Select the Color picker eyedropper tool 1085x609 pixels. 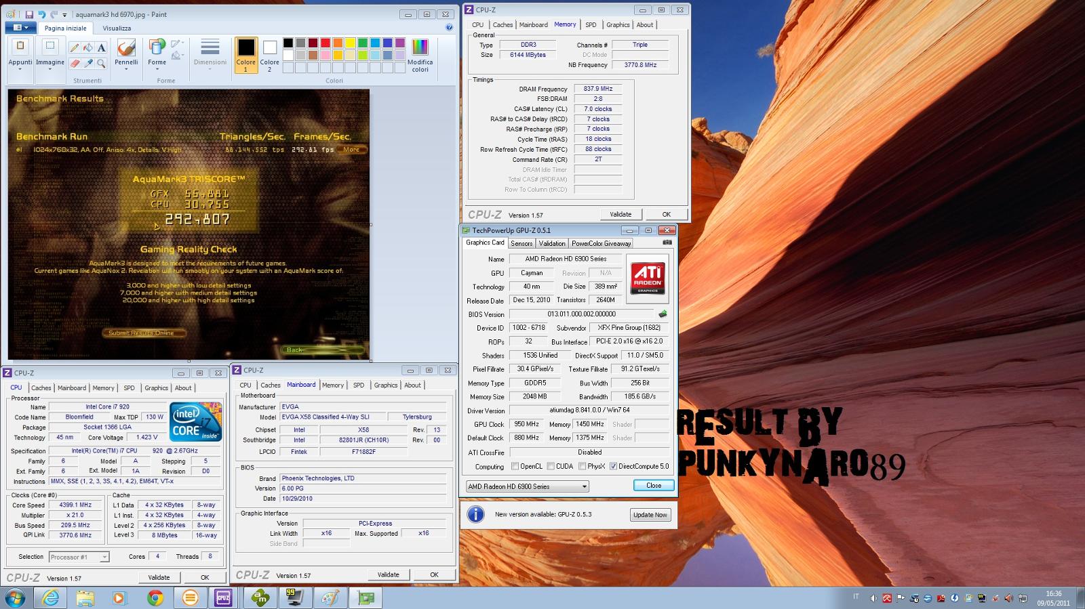87,63
